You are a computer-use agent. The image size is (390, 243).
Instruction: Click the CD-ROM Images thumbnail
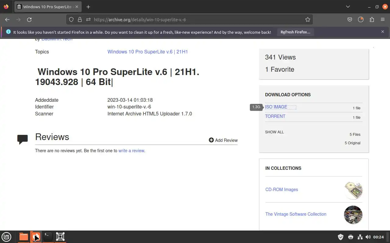pos(353,190)
